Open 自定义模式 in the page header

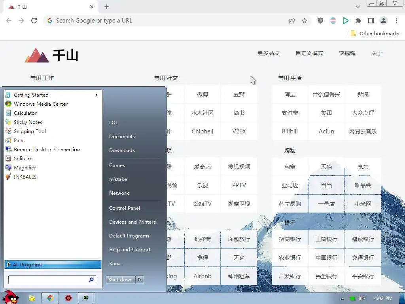tap(309, 53)
